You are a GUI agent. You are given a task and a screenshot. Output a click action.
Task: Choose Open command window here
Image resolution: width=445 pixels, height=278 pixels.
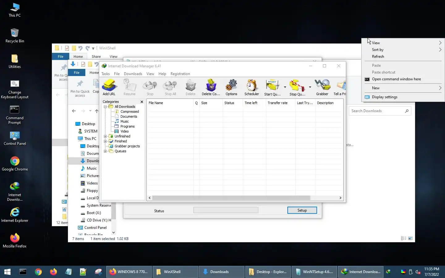403,79
